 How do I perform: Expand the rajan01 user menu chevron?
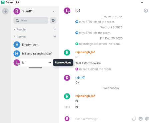(54, 11)
